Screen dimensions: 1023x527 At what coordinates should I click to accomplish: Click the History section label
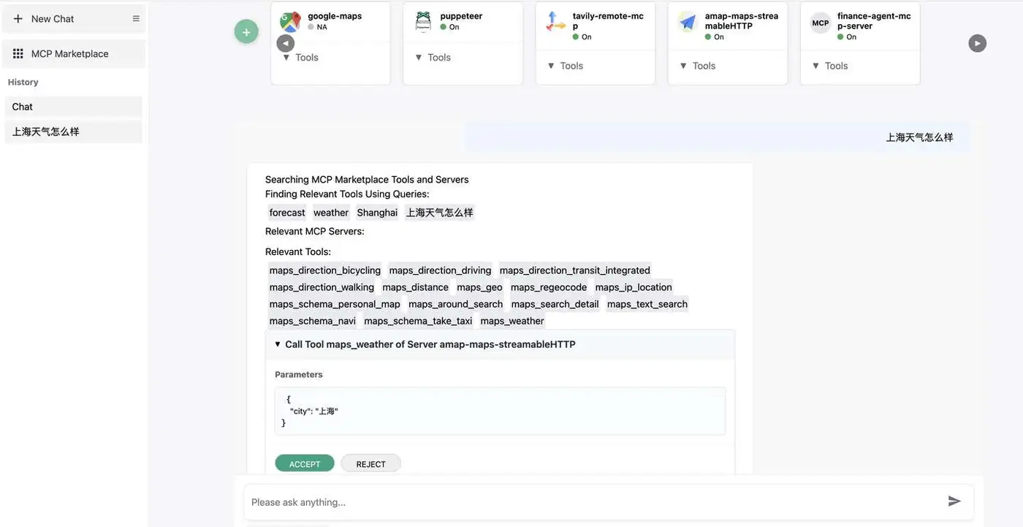coord(23,82)
